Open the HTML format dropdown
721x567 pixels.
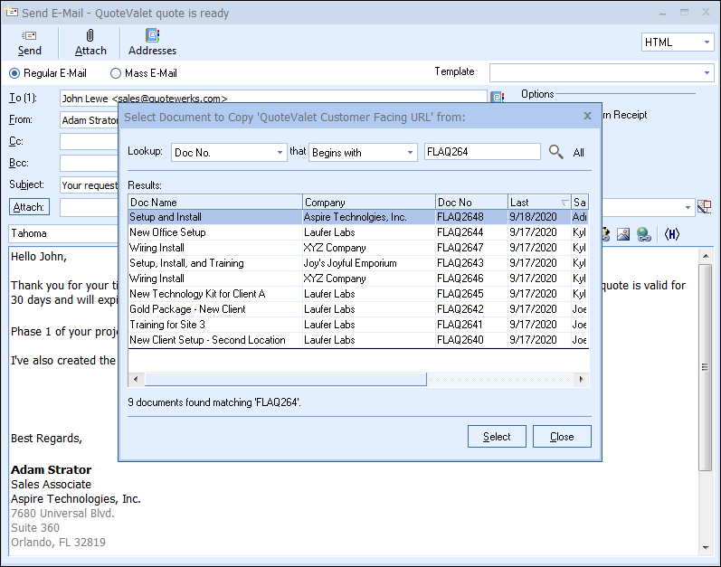coord(706,43)
